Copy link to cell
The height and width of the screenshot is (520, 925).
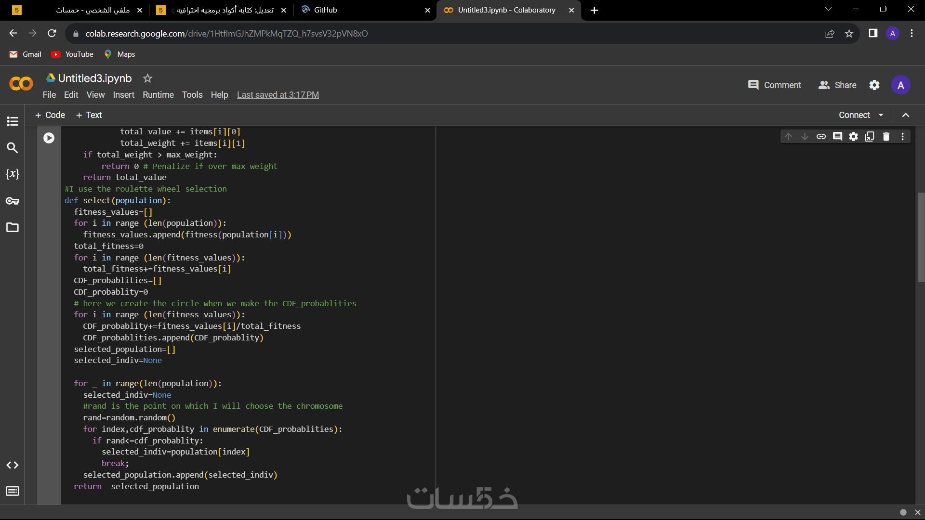[x=821, y=137]
